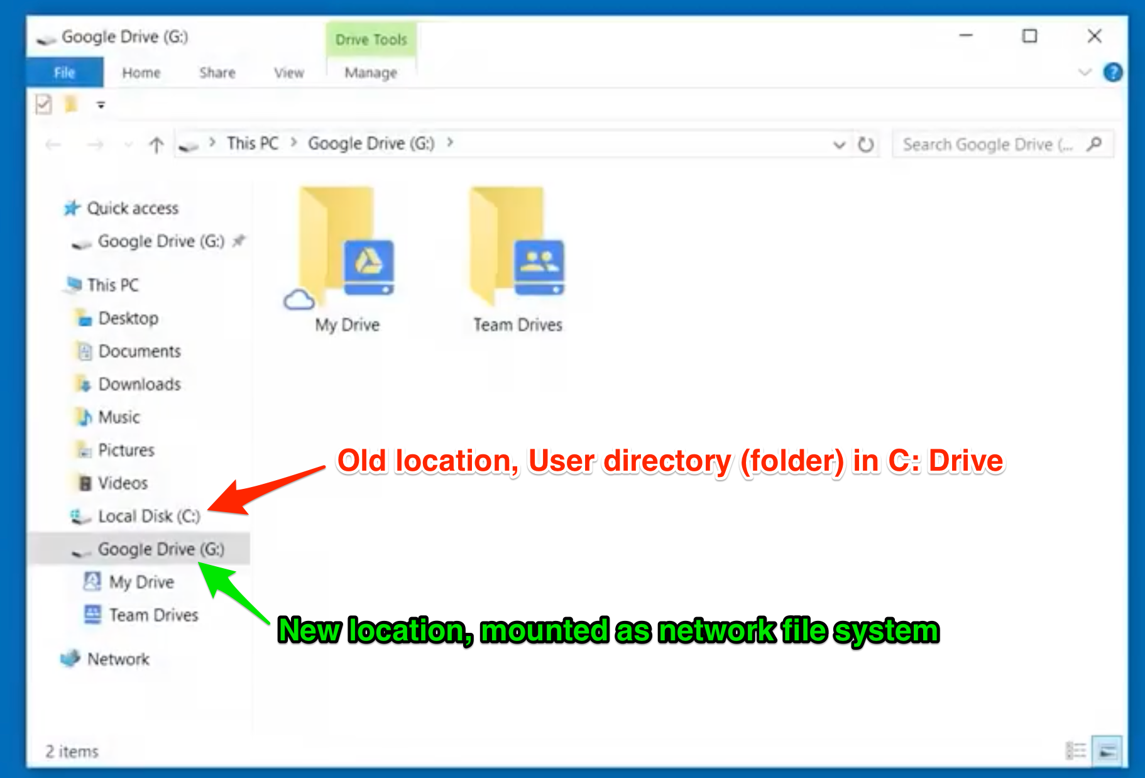The image size is (1145, 778).
Task: Open Downloads in the navigation pane
Action: coord(140,384)
